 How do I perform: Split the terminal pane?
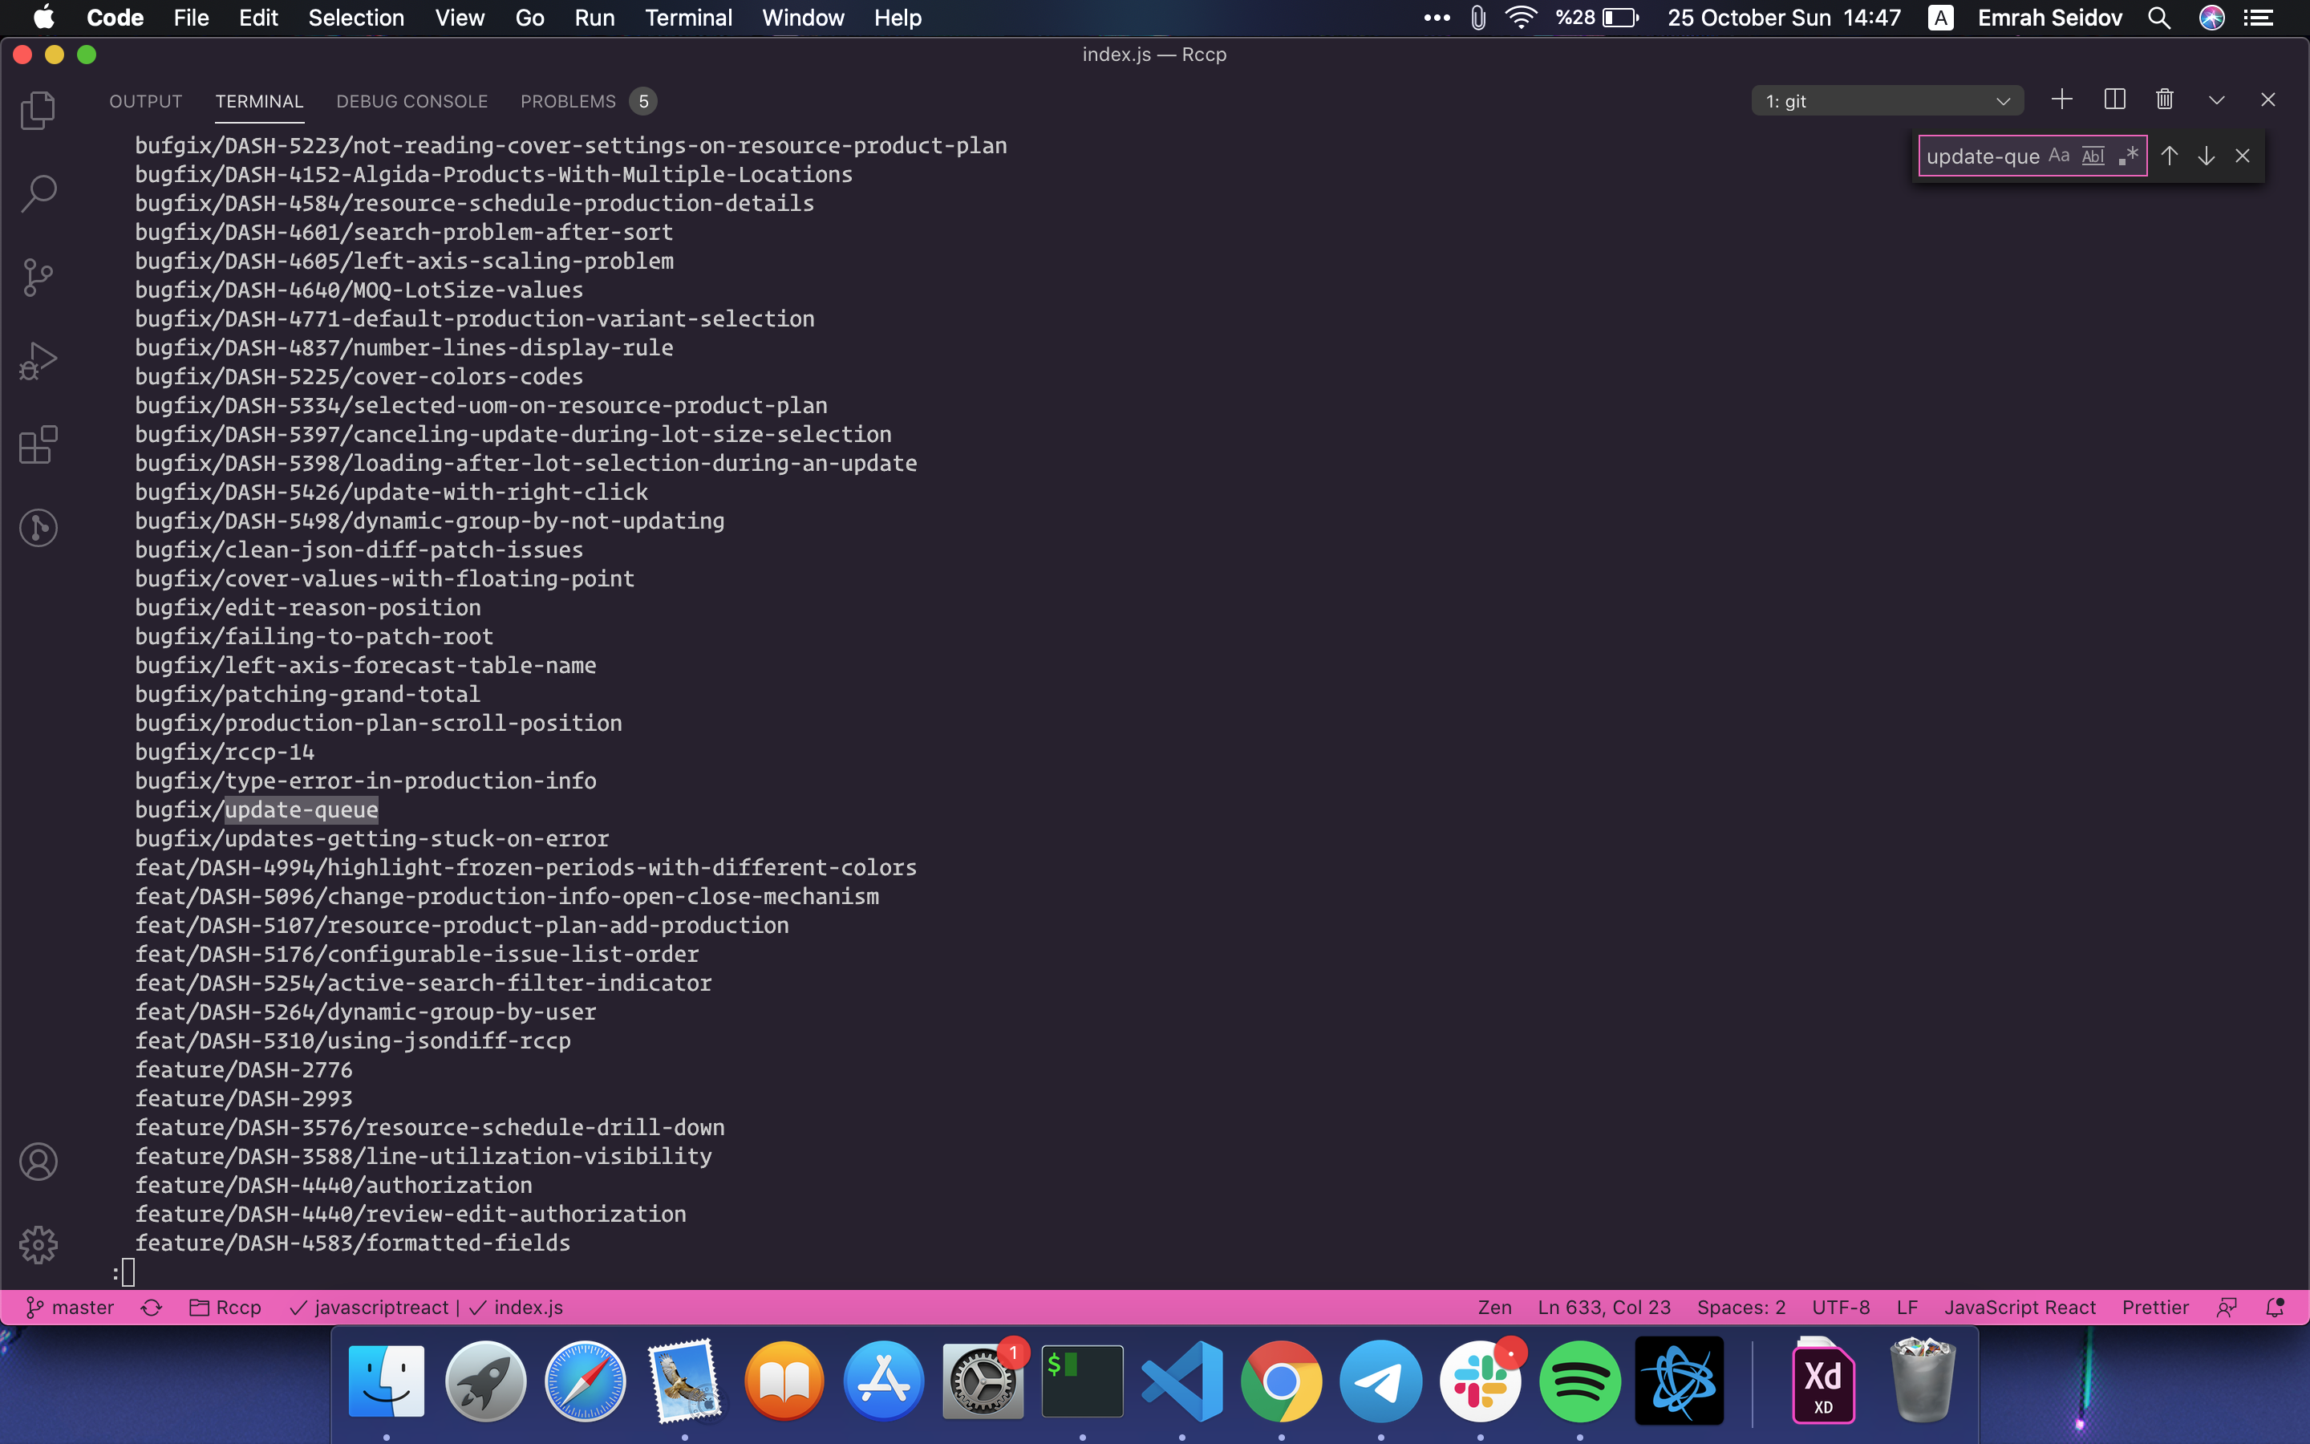2114,100
